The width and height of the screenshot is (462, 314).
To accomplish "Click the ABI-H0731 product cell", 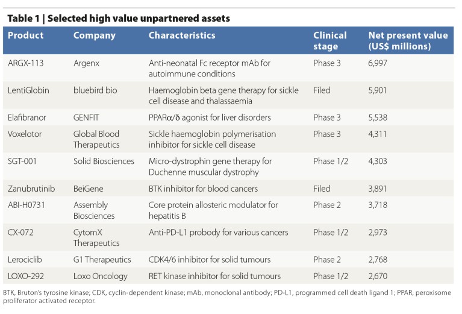I will coord(27,206).
